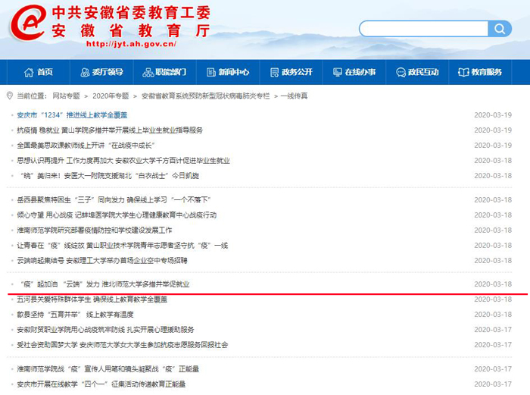Click the site URL http://jyt.ah.gov.cn/

[x=131, y=44]
